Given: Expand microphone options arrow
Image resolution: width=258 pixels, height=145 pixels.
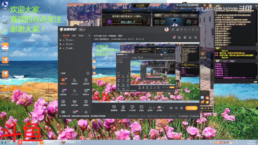Looking at the screenshot, I should tap(154, 108).
